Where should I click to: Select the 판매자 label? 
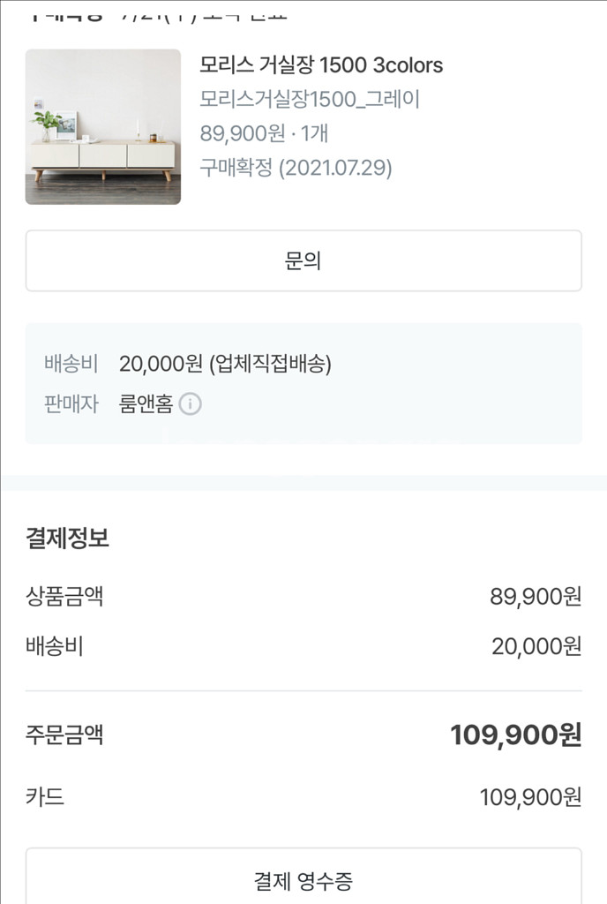[71, 404]
